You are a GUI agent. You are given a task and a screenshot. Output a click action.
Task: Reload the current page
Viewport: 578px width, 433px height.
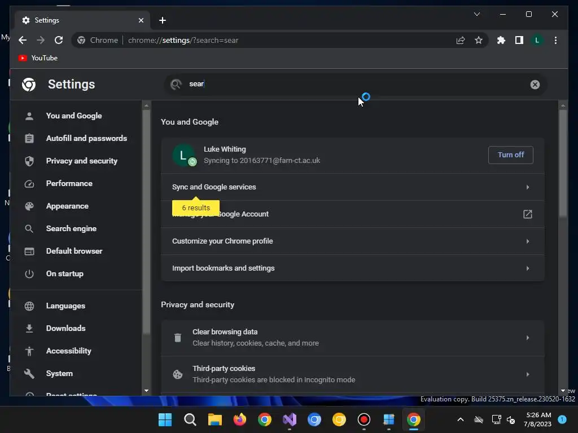click(x=59, y=40)
